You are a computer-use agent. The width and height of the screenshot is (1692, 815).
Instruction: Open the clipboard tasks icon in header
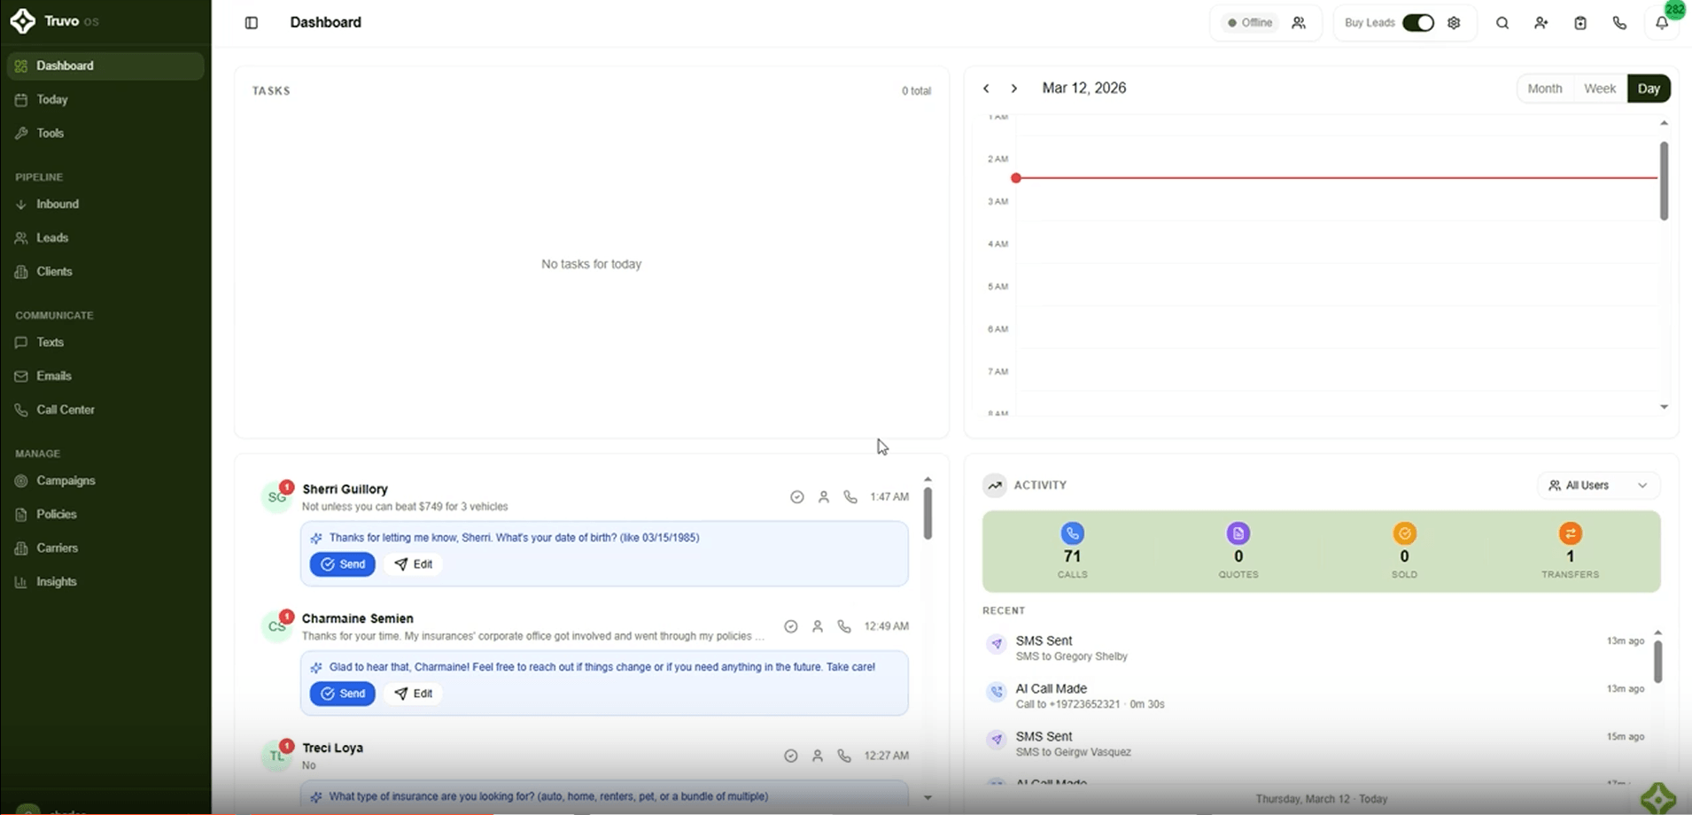(x=1580, y=23)
